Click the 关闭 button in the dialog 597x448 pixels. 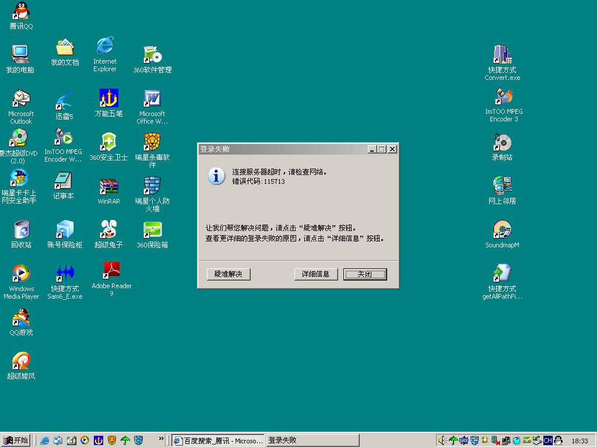click(365, 274)
